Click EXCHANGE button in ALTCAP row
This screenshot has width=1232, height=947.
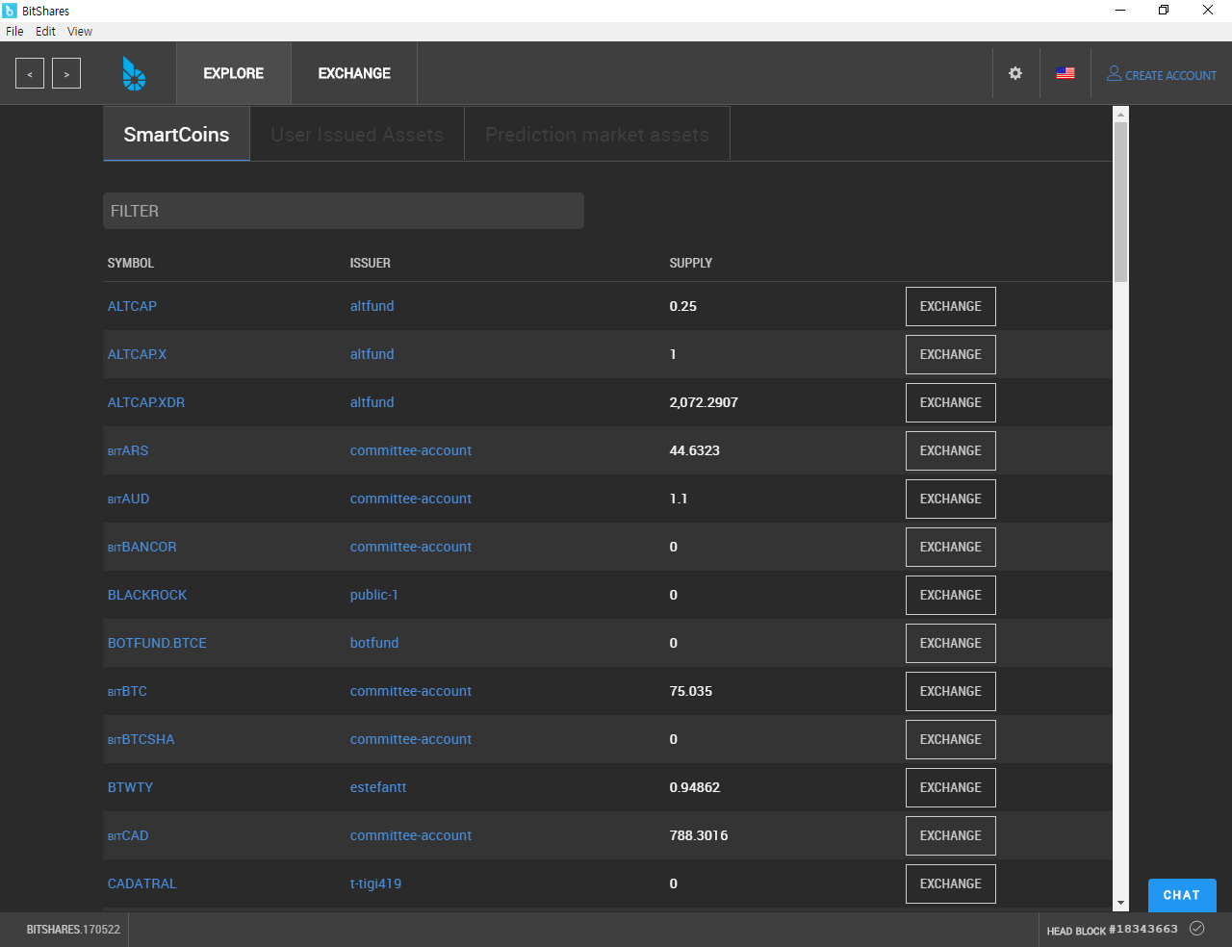click(951, 306)
